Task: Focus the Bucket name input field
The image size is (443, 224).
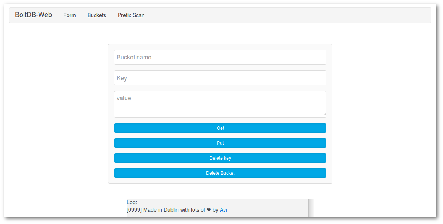Action: point(220,57)
